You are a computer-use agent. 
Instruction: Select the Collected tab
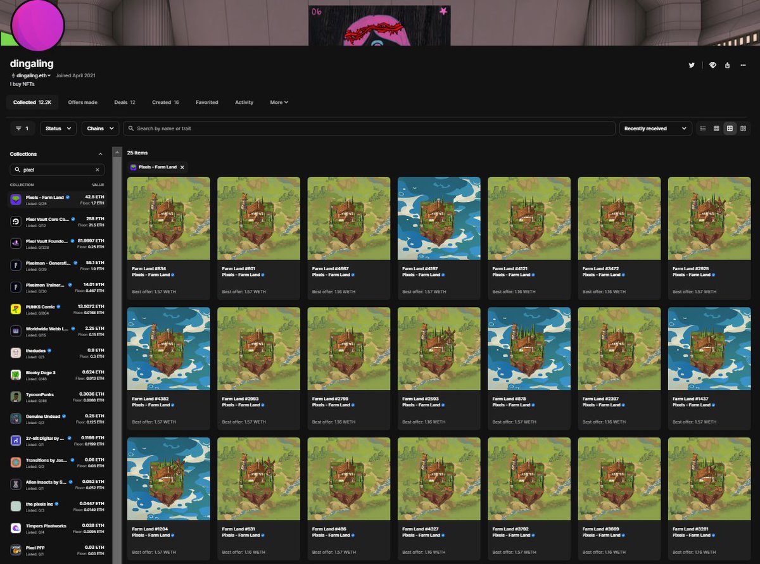coord(32,102)
